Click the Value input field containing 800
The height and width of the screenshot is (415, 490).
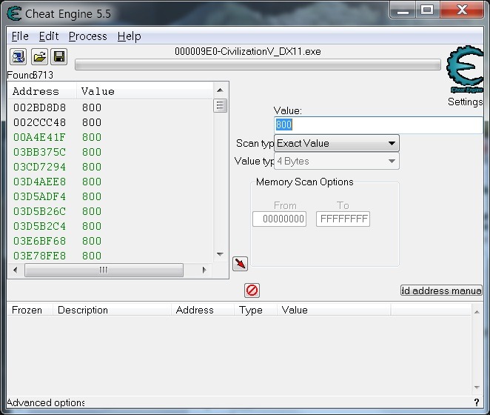pyautogui.click(x=378, y=125)
